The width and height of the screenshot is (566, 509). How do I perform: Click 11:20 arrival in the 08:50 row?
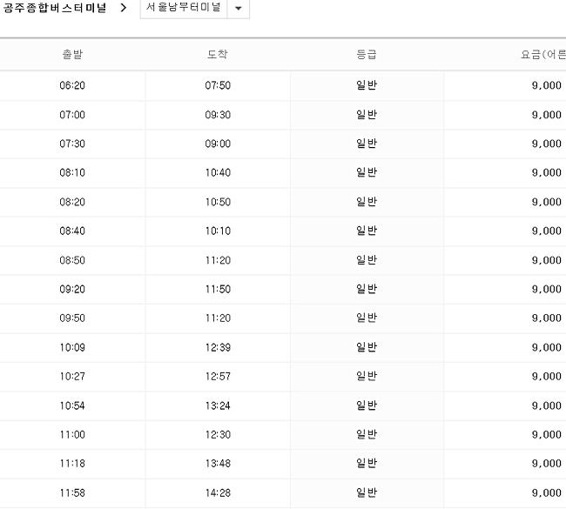pos(218,260)
